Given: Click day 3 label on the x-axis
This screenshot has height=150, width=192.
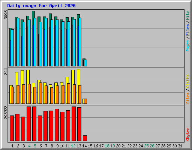Looking at the screenshot, I should tap(24, 146).
